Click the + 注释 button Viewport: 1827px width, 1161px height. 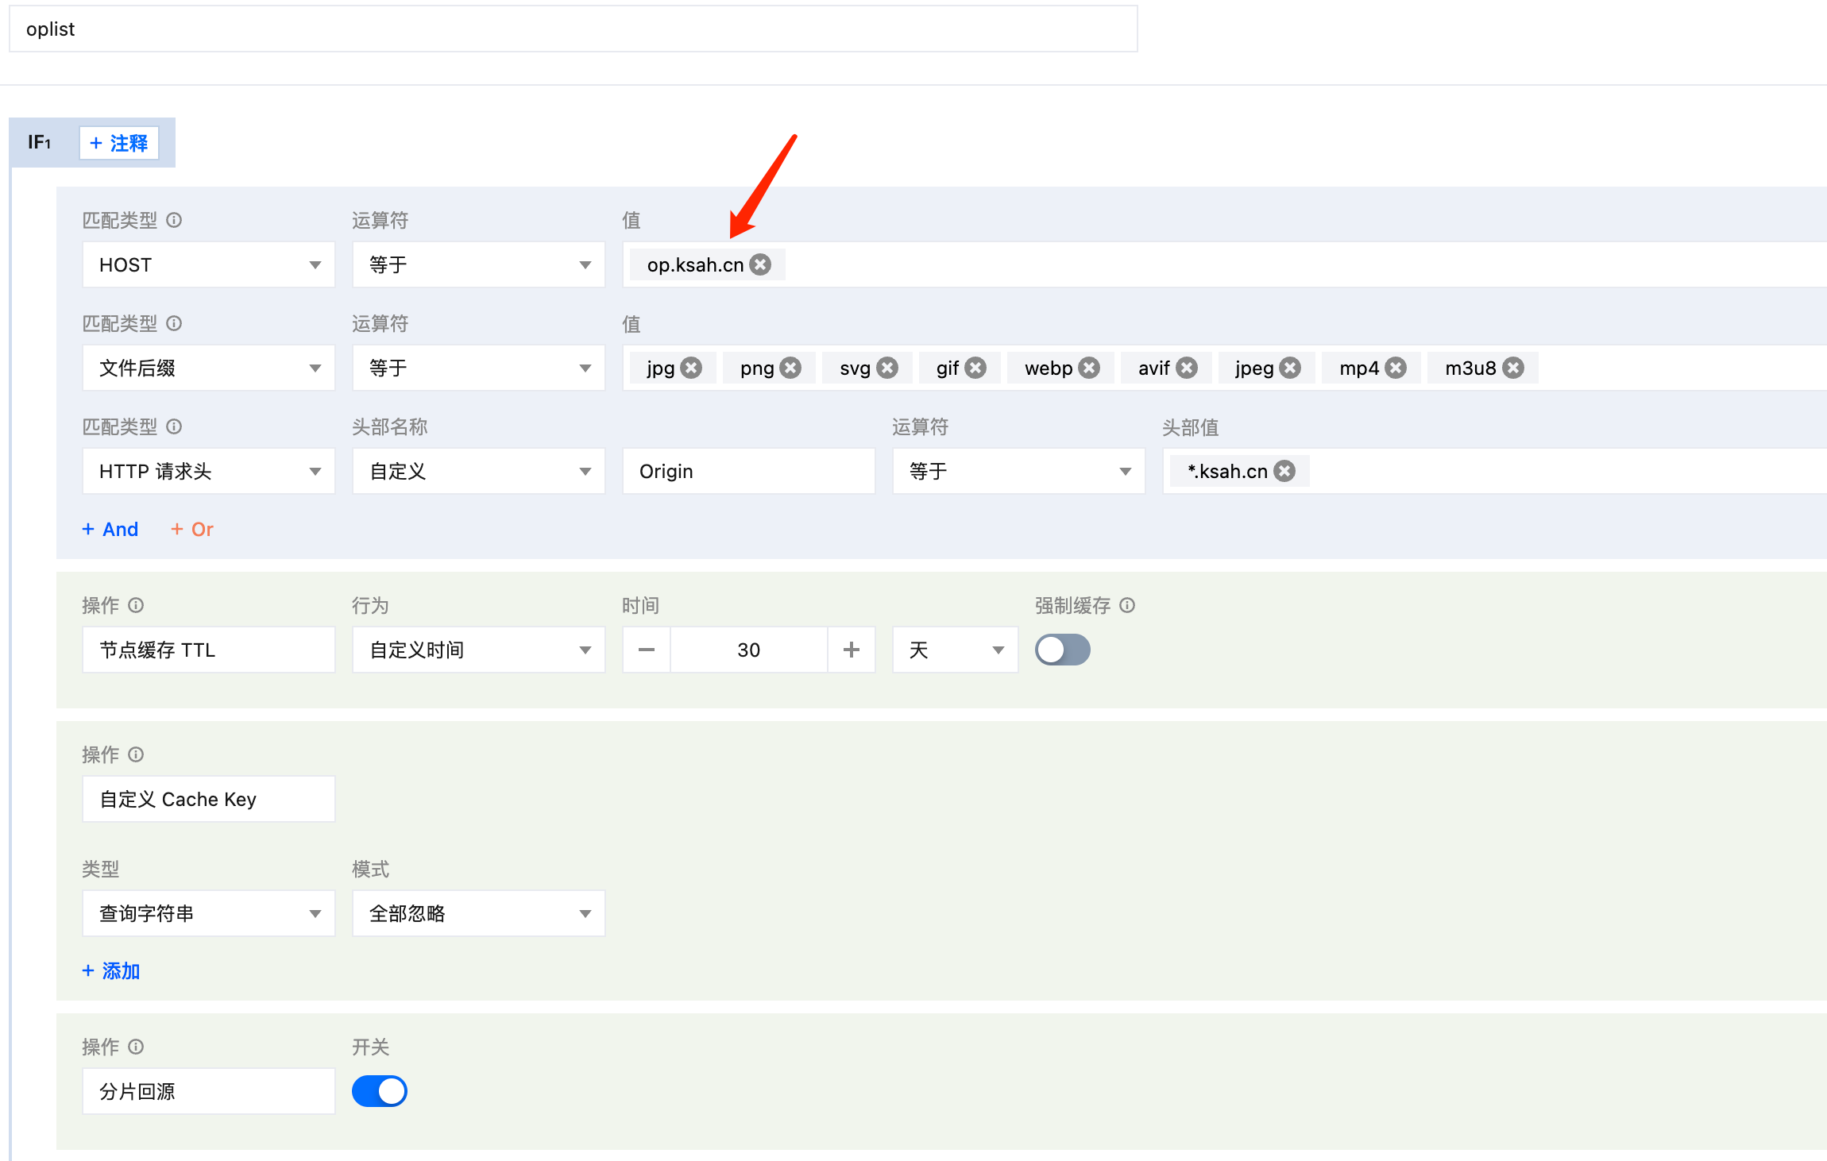(x=119, y=143)
